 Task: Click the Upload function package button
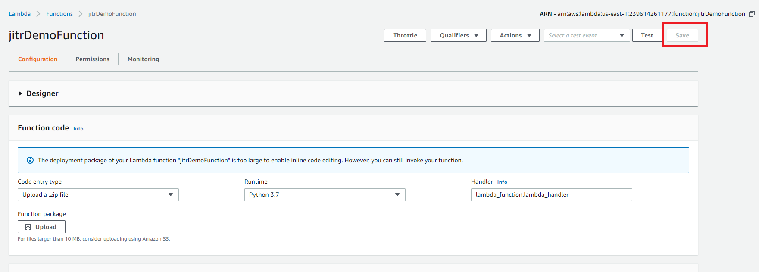tap(41, 227)
